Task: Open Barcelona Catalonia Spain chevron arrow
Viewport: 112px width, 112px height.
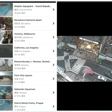Action: [54, 23]
